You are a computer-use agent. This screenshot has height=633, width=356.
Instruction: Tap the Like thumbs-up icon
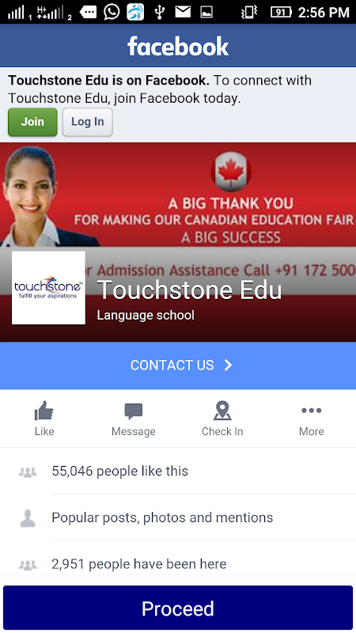point(44,411)
